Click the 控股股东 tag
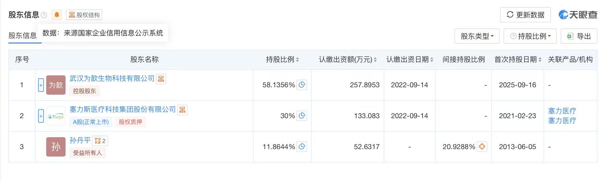 point(85,91)
